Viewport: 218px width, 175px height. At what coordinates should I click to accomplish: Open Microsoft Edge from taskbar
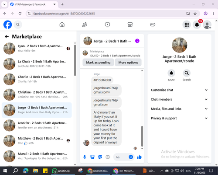(26, 171)
